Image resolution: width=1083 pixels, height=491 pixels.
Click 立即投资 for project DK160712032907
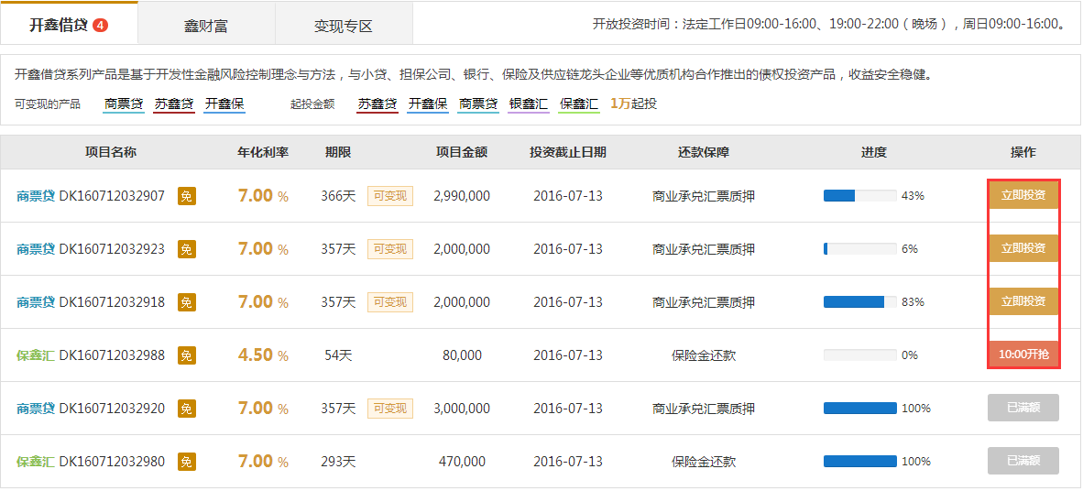coord(1023,195)
